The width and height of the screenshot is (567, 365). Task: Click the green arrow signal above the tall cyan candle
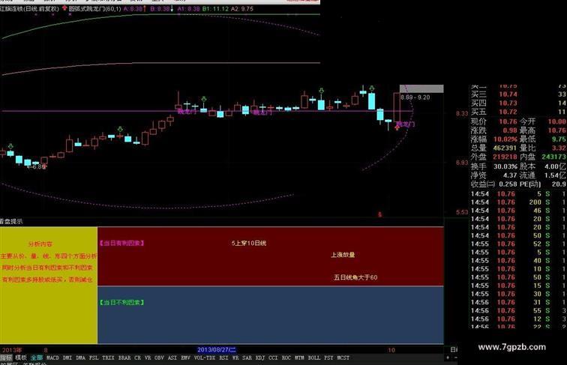[321, 91]
